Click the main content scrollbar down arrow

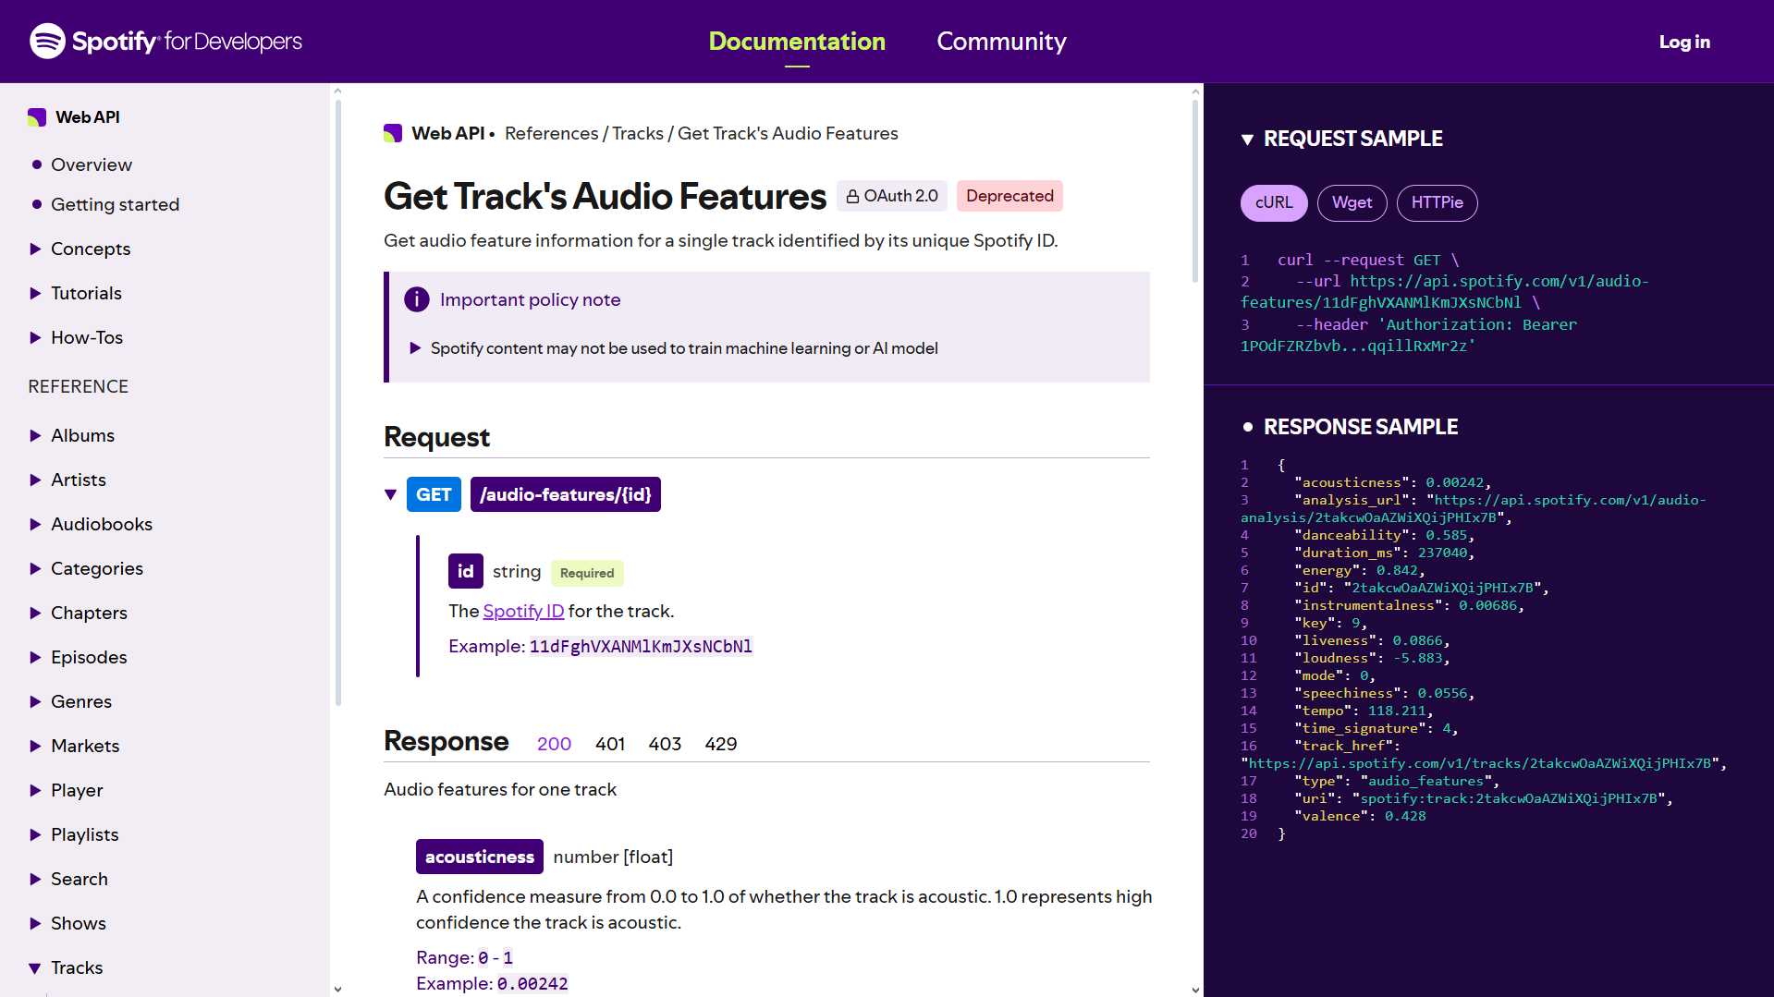tap(1195, 989)
